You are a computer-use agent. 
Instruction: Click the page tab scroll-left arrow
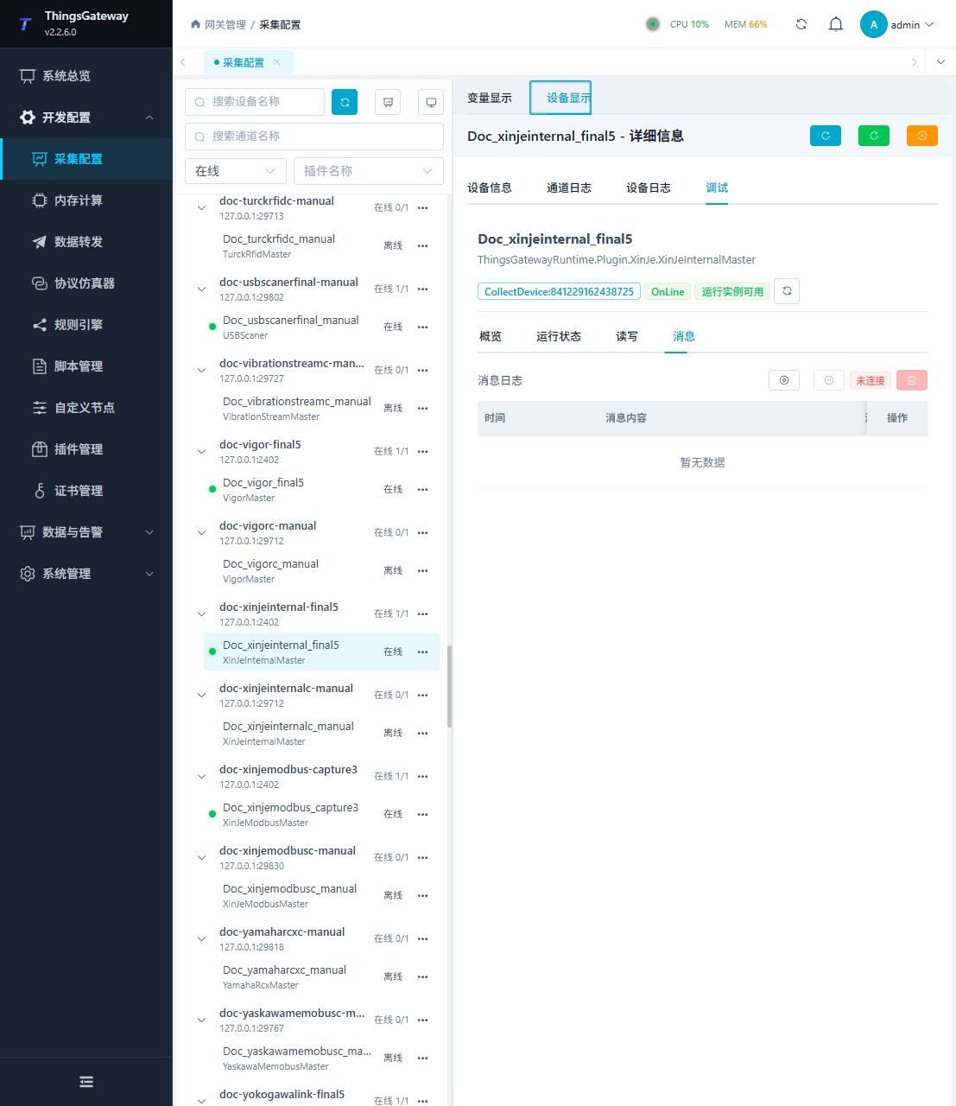(x=183, y=62)
